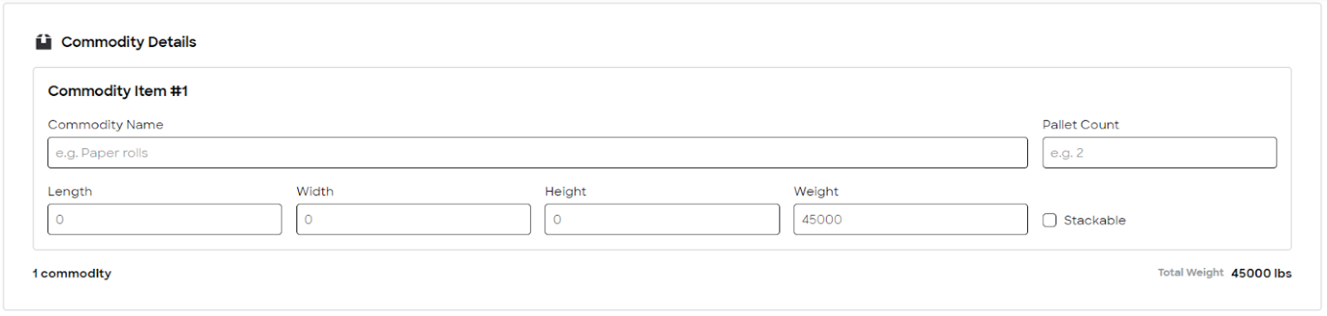Focus the Commodity Name input field
This screenshot has width=1327, height=316.
pyautogui.click(x=538, y=152)
